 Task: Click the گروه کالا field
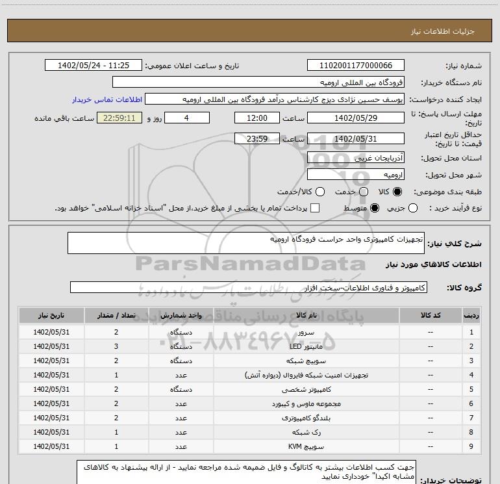pos(248,287)
